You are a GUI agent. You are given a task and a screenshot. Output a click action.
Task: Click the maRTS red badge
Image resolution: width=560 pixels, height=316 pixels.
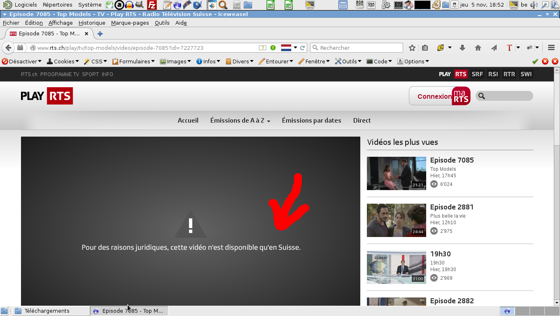461,96
